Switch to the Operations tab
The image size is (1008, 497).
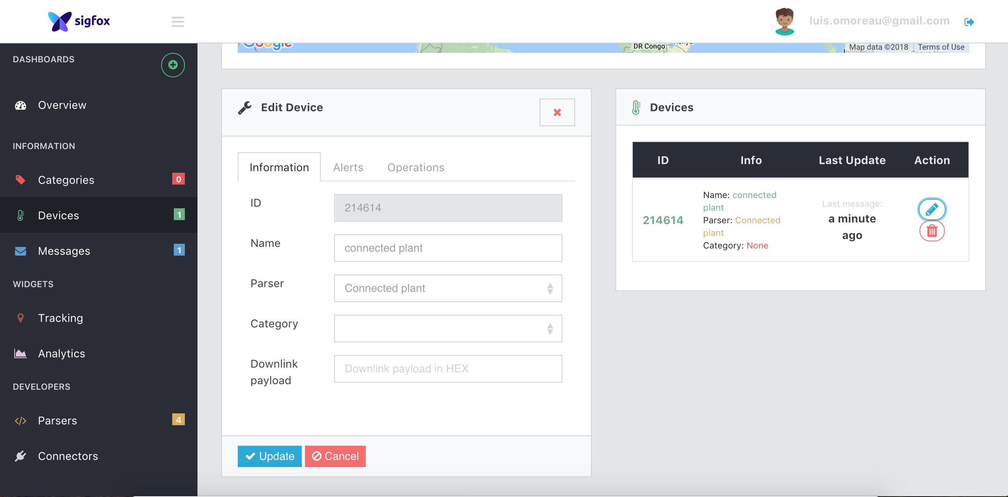(416, 168)
